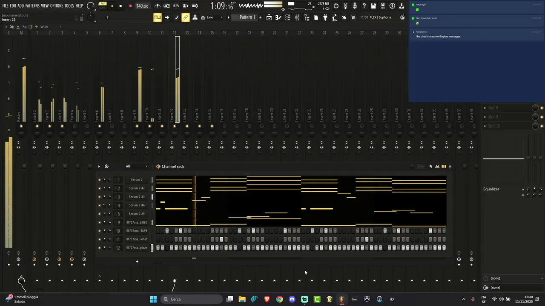Open the mixer output (none) selector
Screen dimensions: 545x306
pos(514,288)
